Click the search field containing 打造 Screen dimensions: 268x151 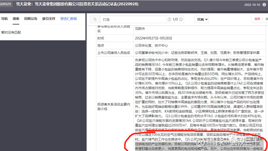click(133, 19)
